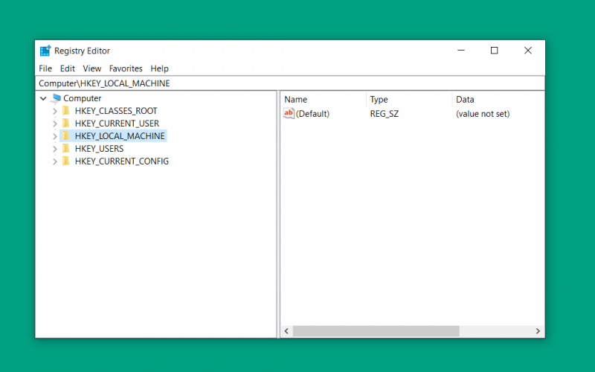Screen dimensions: 595x372
Task: Select HKEY_CURRENT_CONFIG in the tree
Action: coord(121,161)
